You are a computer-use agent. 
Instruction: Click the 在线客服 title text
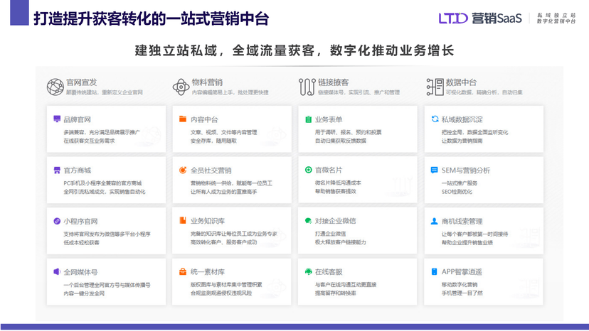coord(329,272)
